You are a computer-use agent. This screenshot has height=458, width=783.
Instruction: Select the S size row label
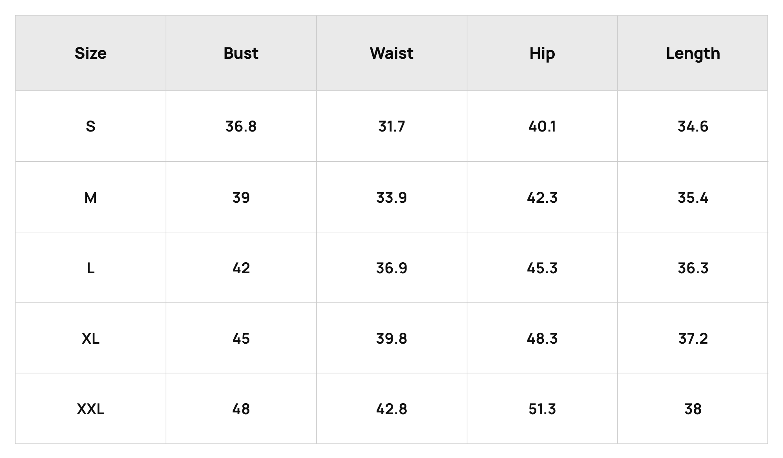[x=90, y=126]
